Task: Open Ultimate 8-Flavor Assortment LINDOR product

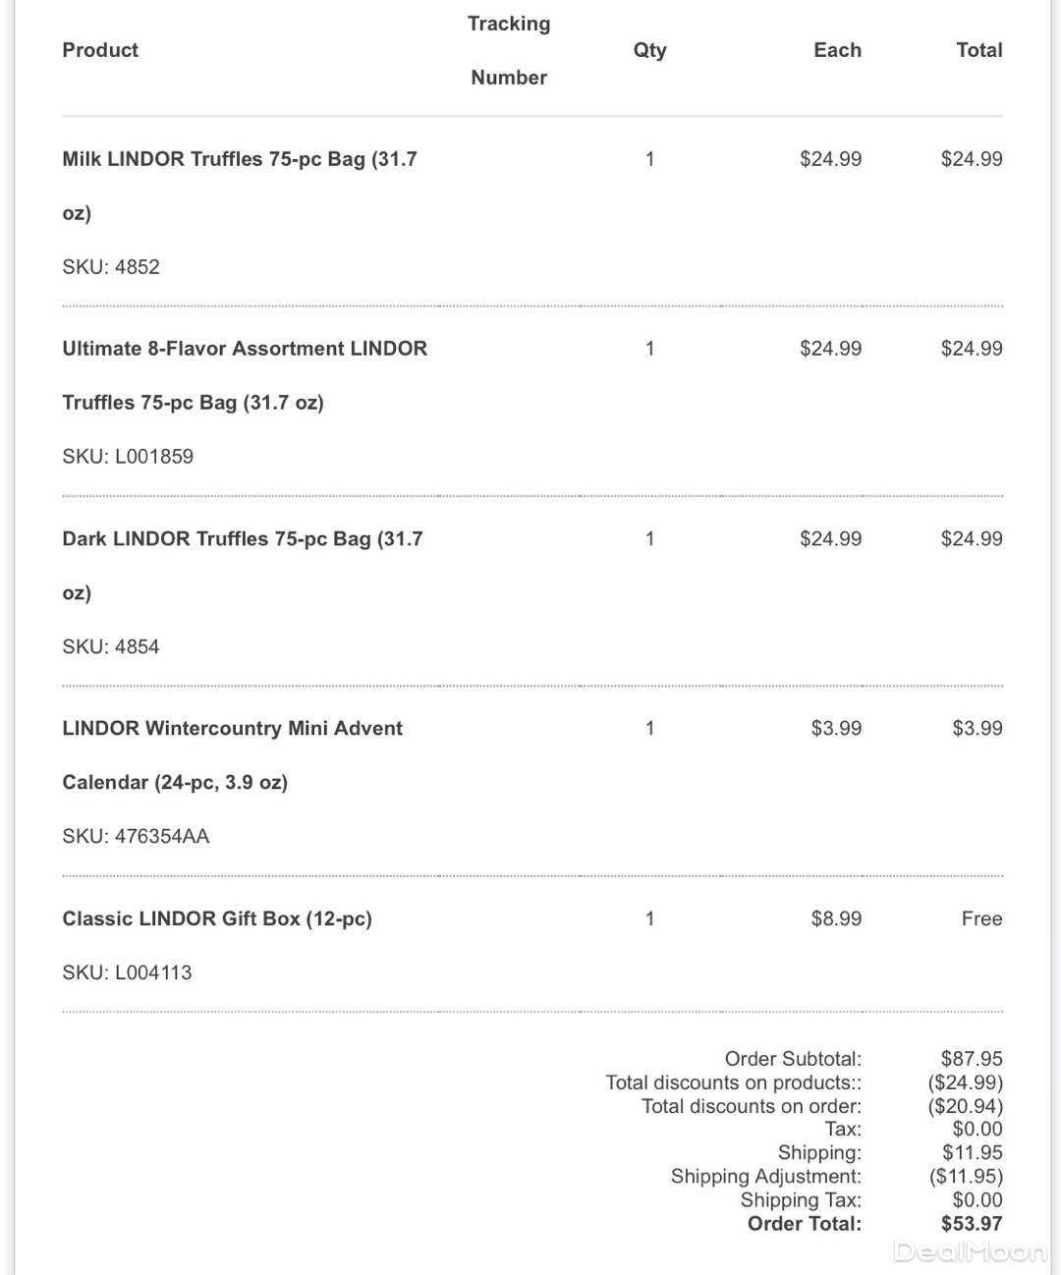Action: (245, 349)
